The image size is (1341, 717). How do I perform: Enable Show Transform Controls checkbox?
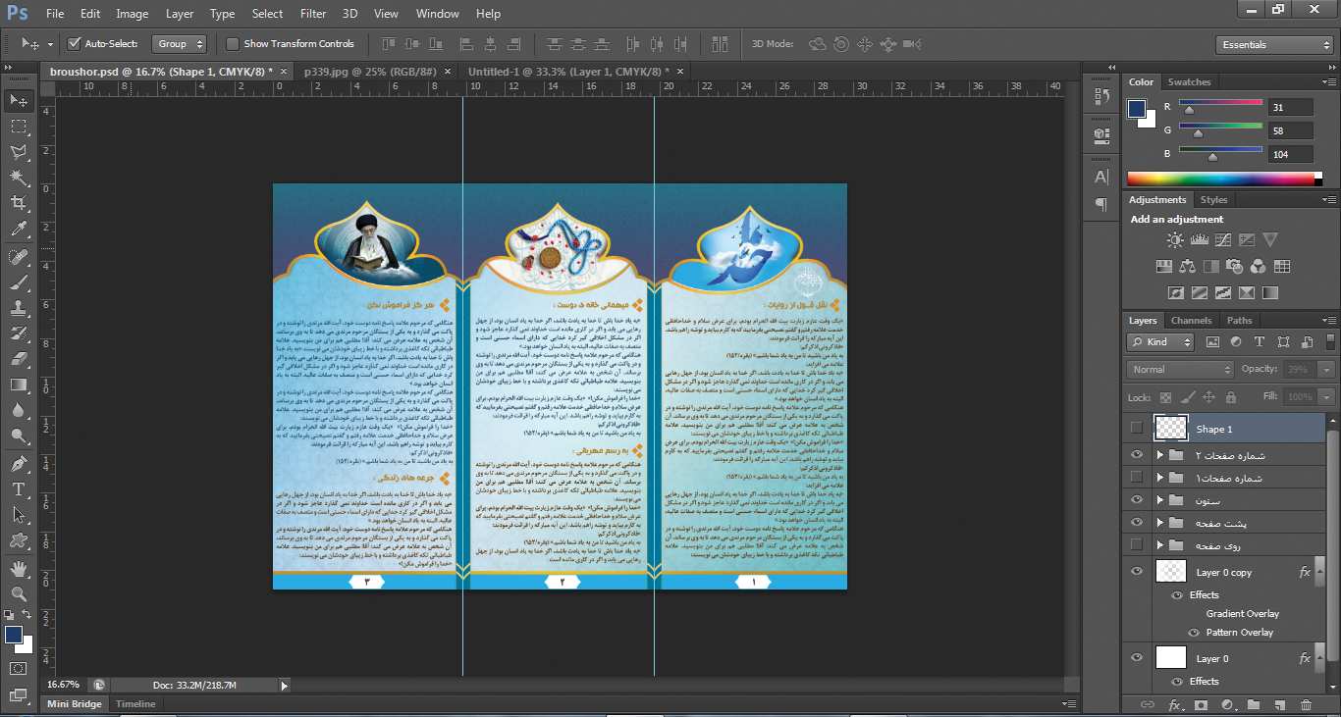233,44
